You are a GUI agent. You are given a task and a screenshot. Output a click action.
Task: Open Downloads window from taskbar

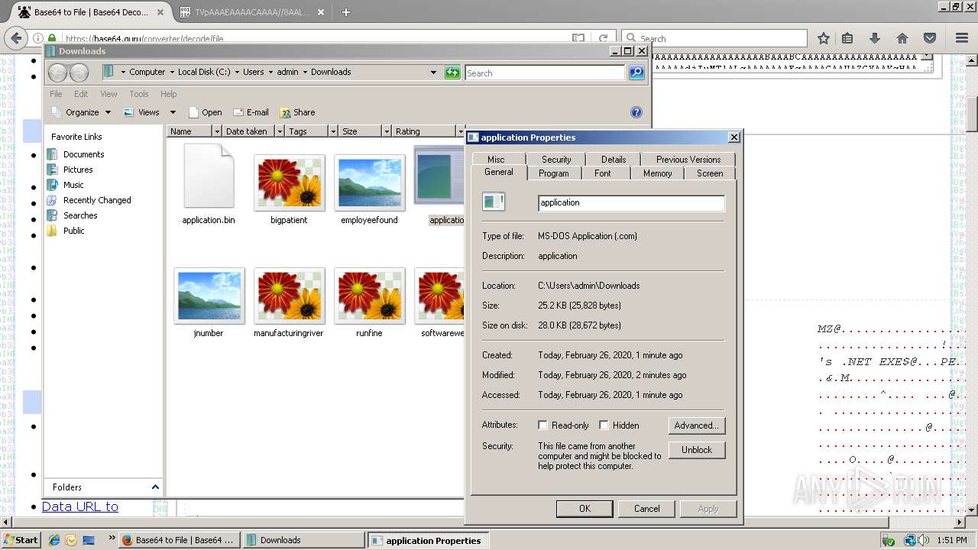[x=303, y=540]
